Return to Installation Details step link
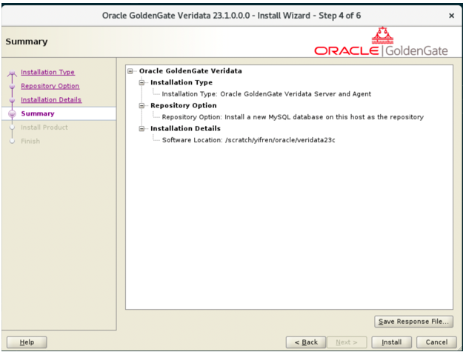This screenshot has width=463, height=352. (51, 100)
